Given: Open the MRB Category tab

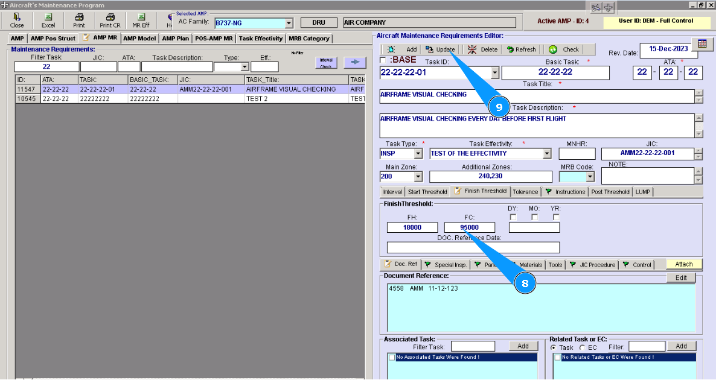Looking at the screenshot, I should pyautogui.click(x=309, y=39).
